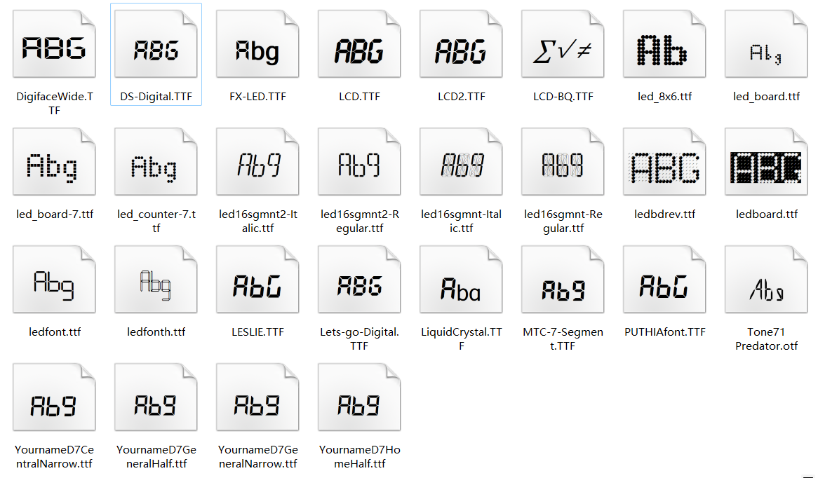Select the PUTHIAfont.TTF file icon
The width and height of the screenshot is (818, 478).
tap(664, 282)
